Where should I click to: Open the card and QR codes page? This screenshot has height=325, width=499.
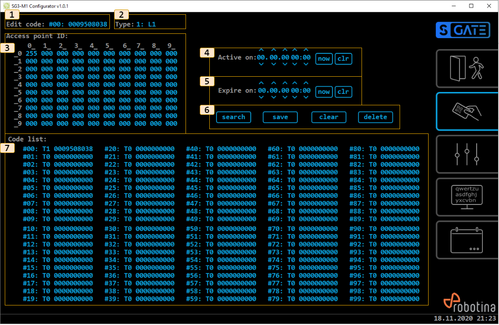coord(466,112)
